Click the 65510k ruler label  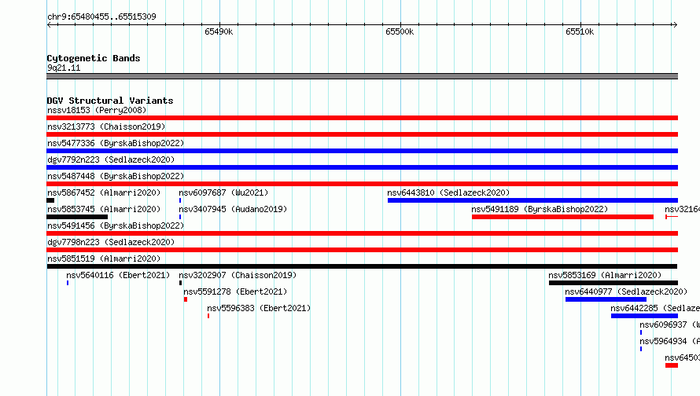point(580,31)
